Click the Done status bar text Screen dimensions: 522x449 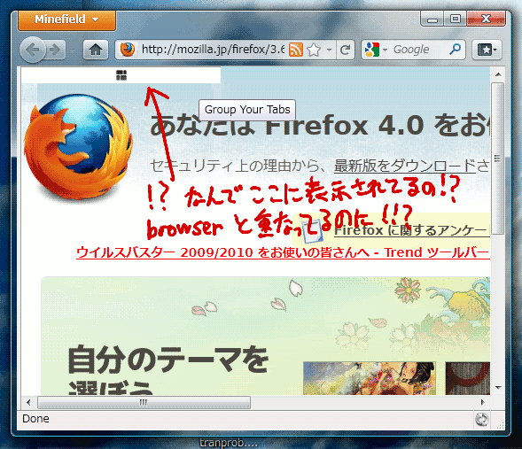(35, 418)
